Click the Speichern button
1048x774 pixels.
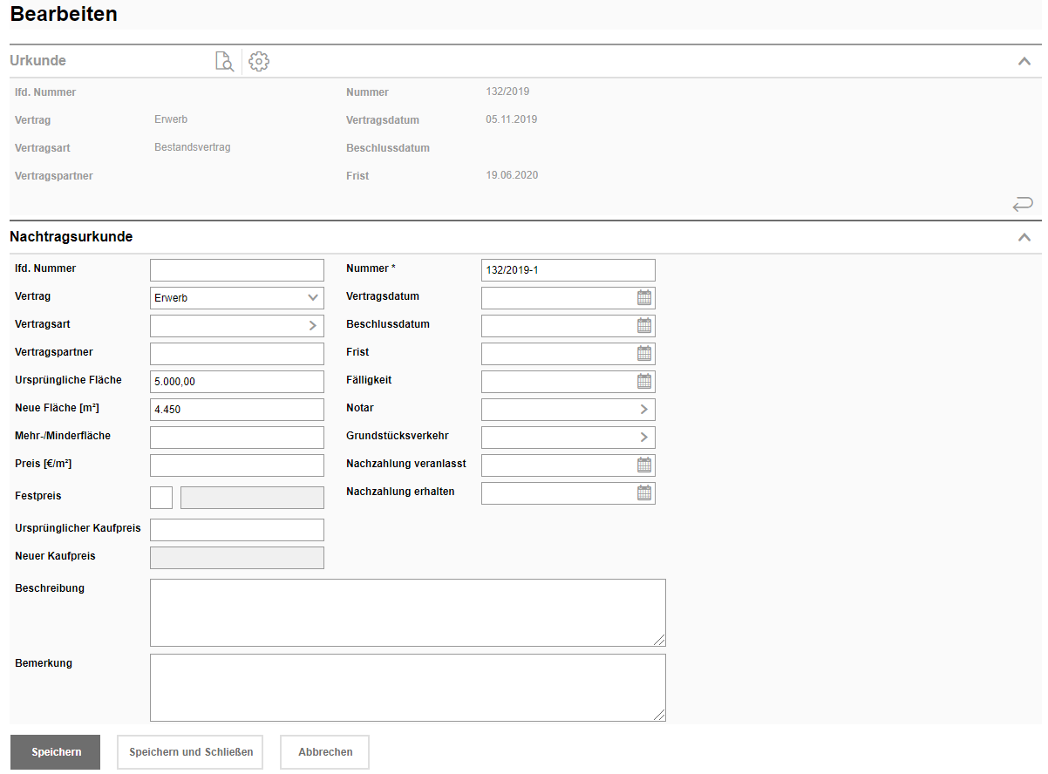56,752
